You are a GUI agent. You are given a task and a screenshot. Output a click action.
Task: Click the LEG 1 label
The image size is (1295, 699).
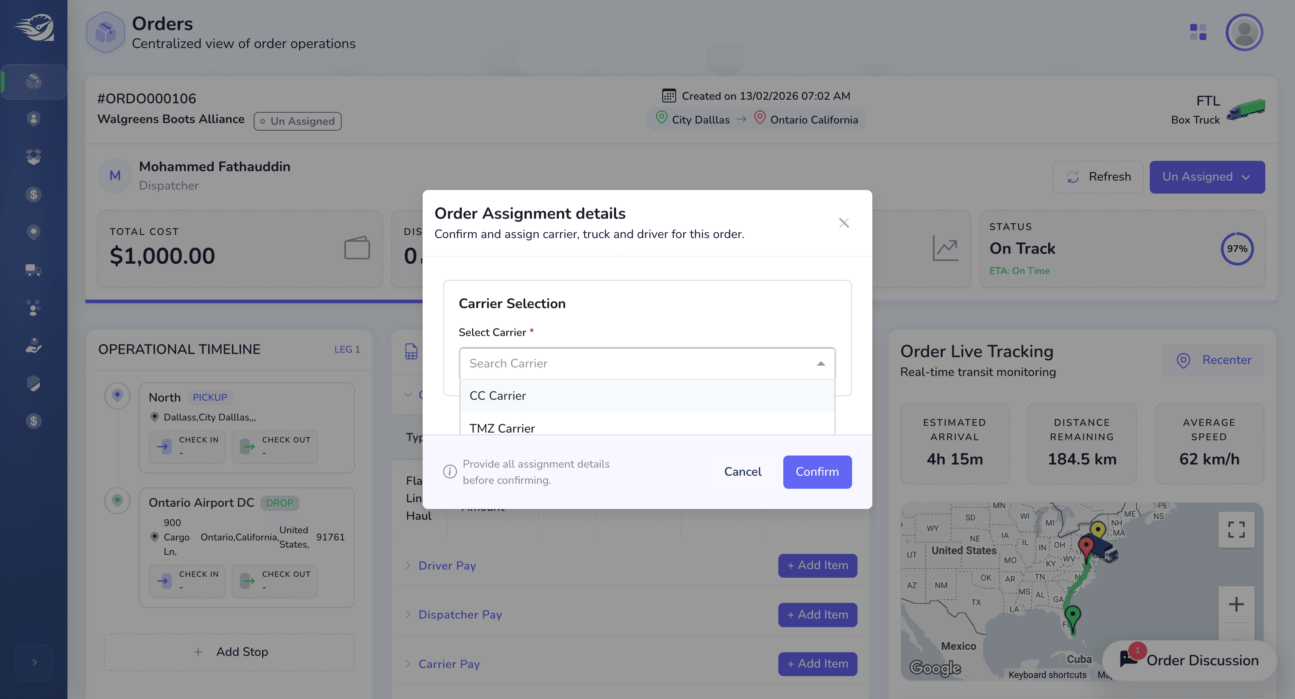[347, 349]
